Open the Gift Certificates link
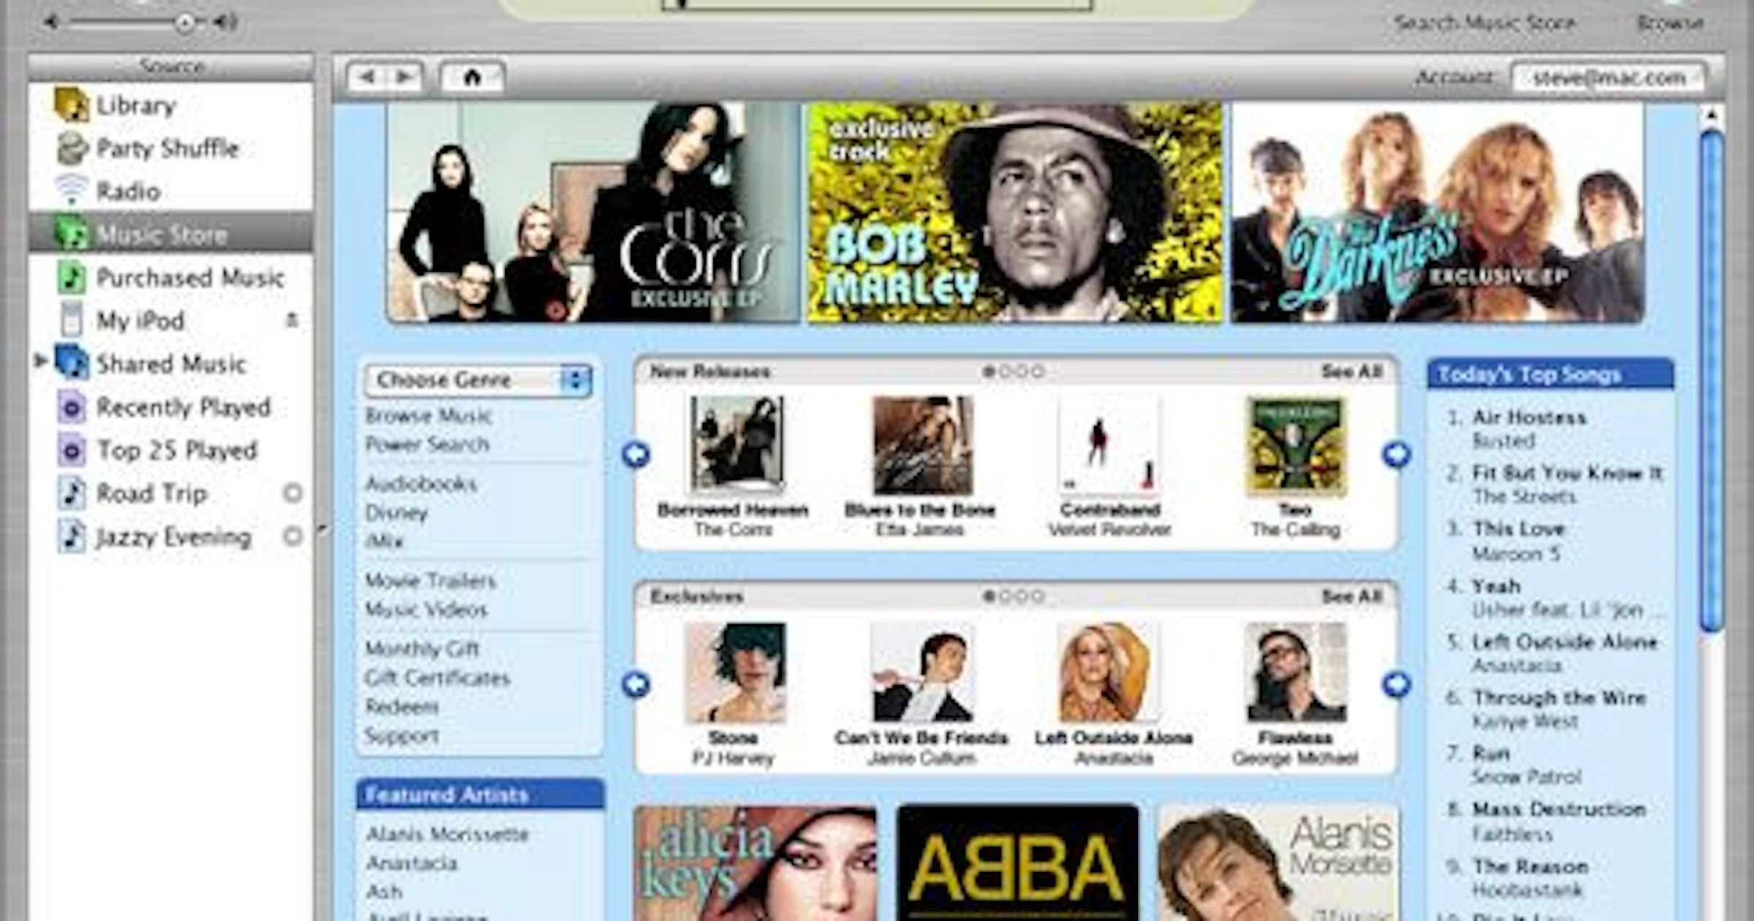Image resolution: width=1754 pixels, height=921 pixels. tap(437, 678)
